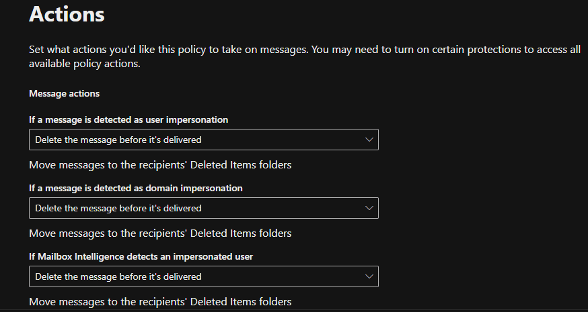This screenshot has width=588, height=312.
Task: Click selected 'Delete the message' value for user impersonation
Action: click(x=118, y=140)
